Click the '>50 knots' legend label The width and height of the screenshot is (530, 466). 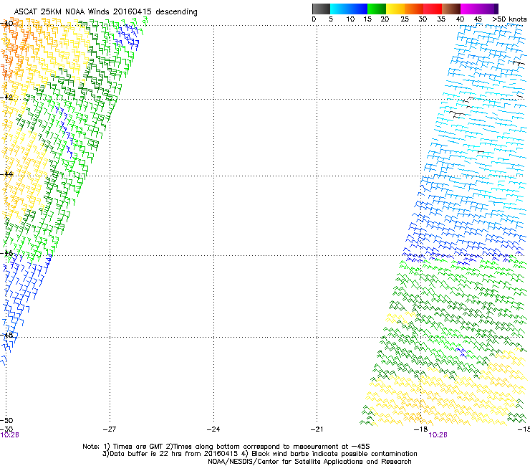click(x=510, y=19)
